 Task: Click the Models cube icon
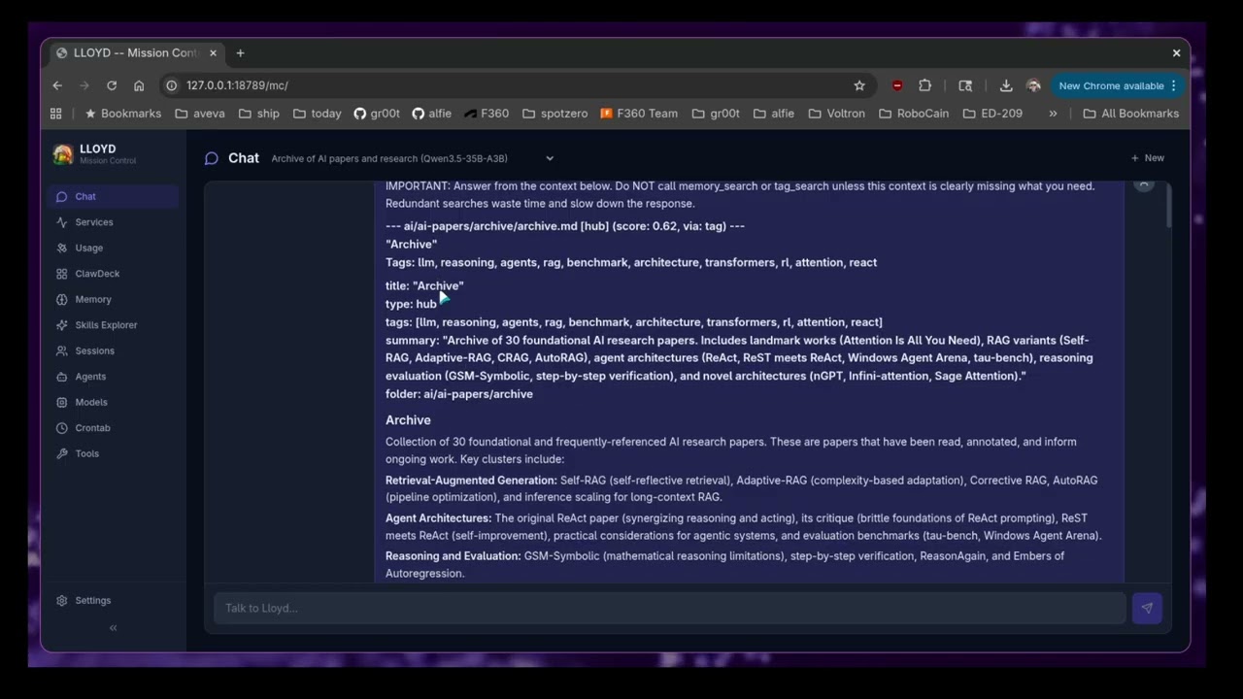click(x=62, y=402)
